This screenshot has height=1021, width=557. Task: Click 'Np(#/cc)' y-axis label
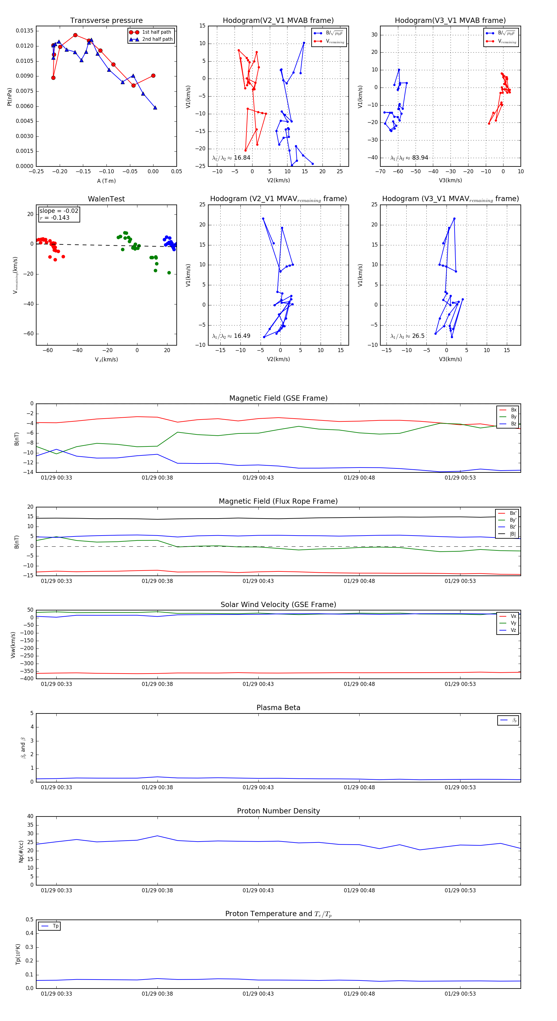pos(21,851)
